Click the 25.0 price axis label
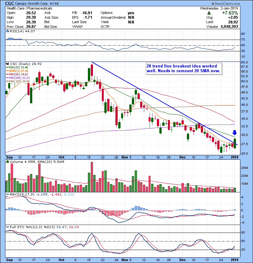The width and height of the screenshot is (253, 263). coord(244,153)
